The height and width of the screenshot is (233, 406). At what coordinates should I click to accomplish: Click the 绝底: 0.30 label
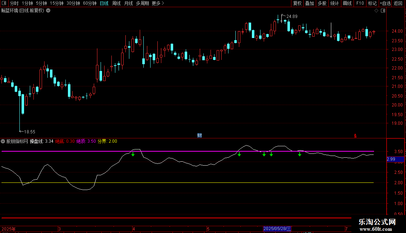(x=65, y=141)
